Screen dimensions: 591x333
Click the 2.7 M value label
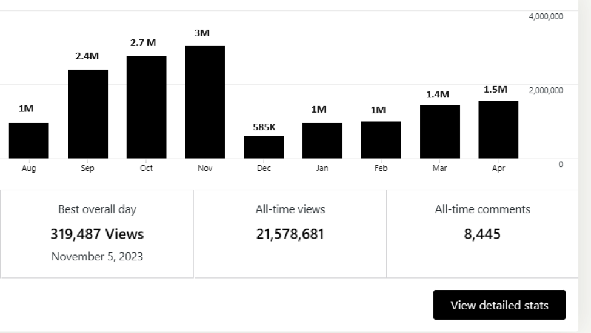pyautogui.click(x=143, y=43)
